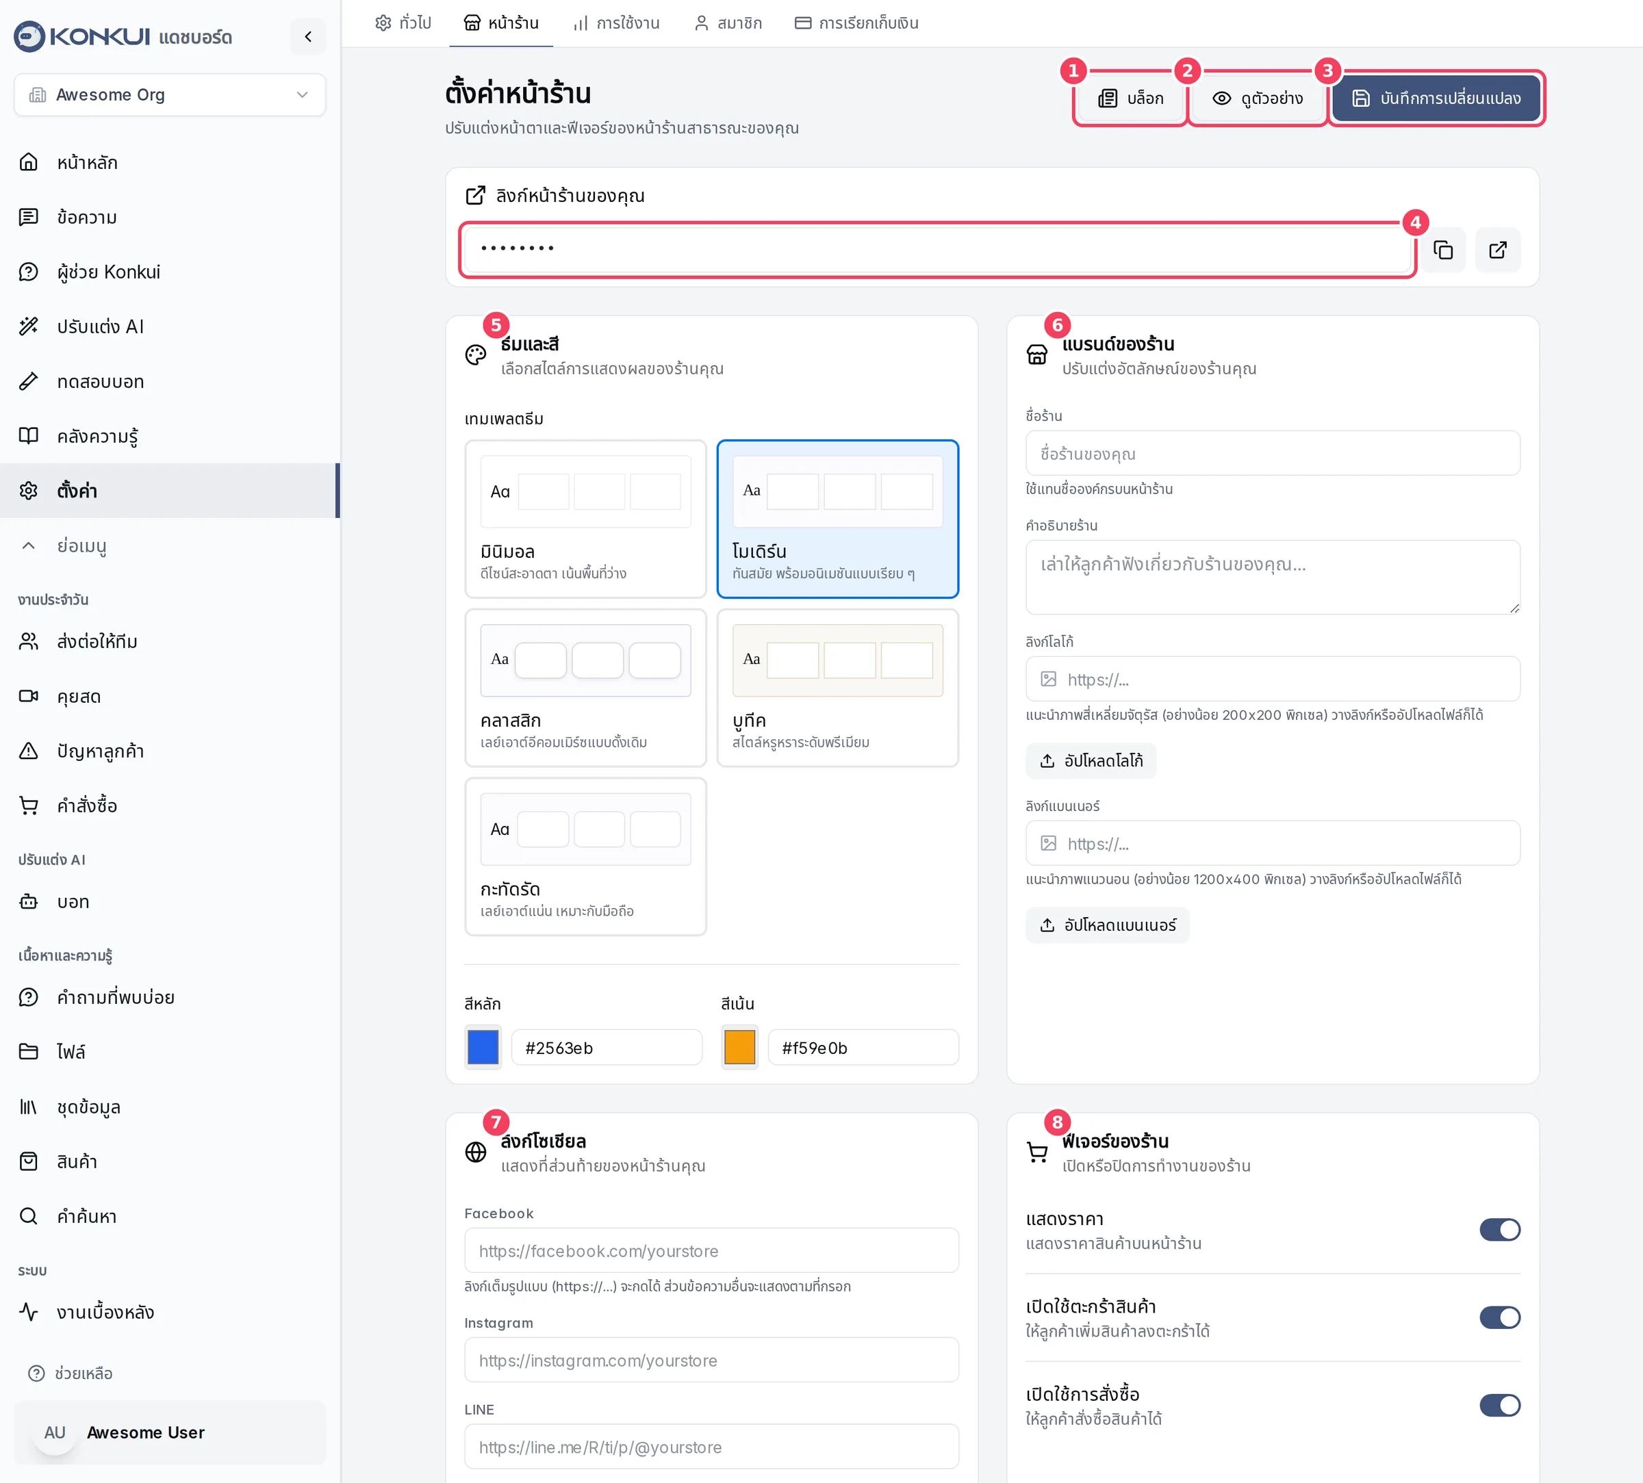Screen dimensions: 1643x1483
Task: Click the บล็อก button
Action: click(x=1130, y=99)
